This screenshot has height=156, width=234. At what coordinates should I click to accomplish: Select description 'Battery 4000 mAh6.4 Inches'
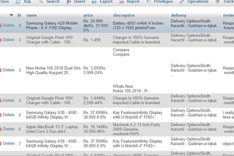pyautogui.click(x=138, y=26)
